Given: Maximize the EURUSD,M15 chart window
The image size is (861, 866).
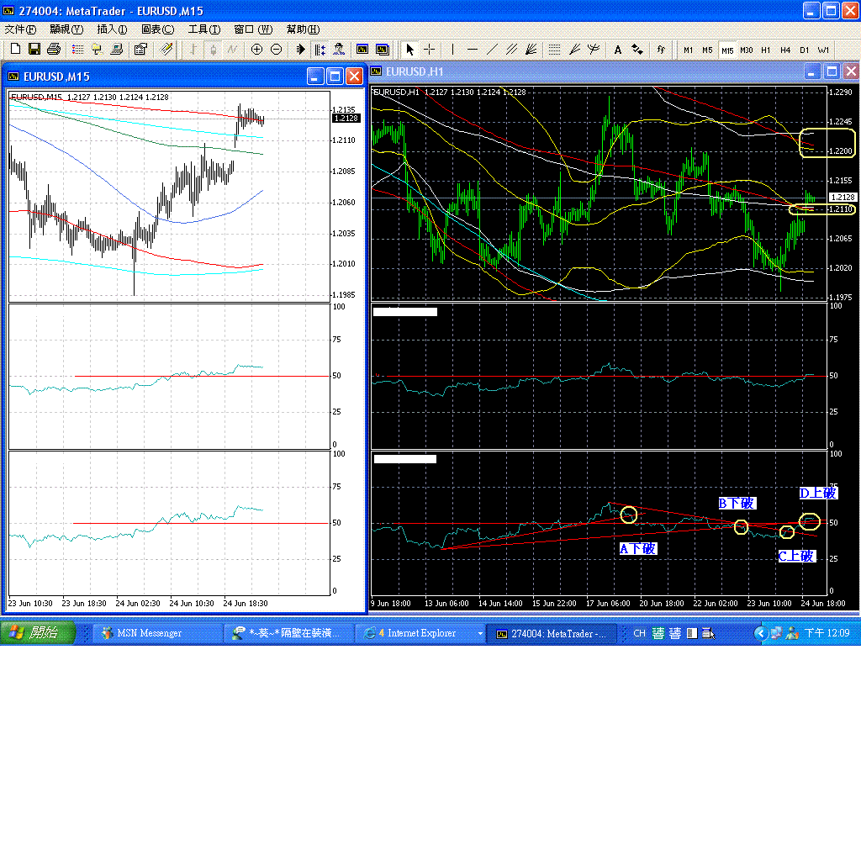Looking at the screenshot, I should click(x=335, y=77).
